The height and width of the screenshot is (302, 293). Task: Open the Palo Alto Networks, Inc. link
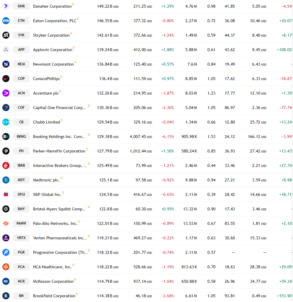click(55, 224)
